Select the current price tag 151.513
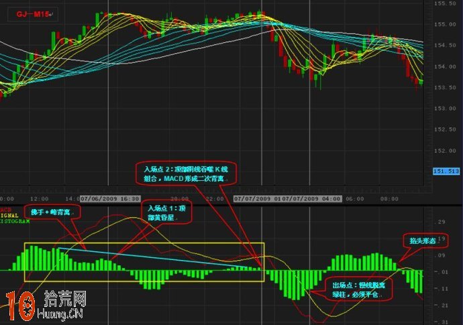Viewport: 463px width, 325px height. coord(446,172)
